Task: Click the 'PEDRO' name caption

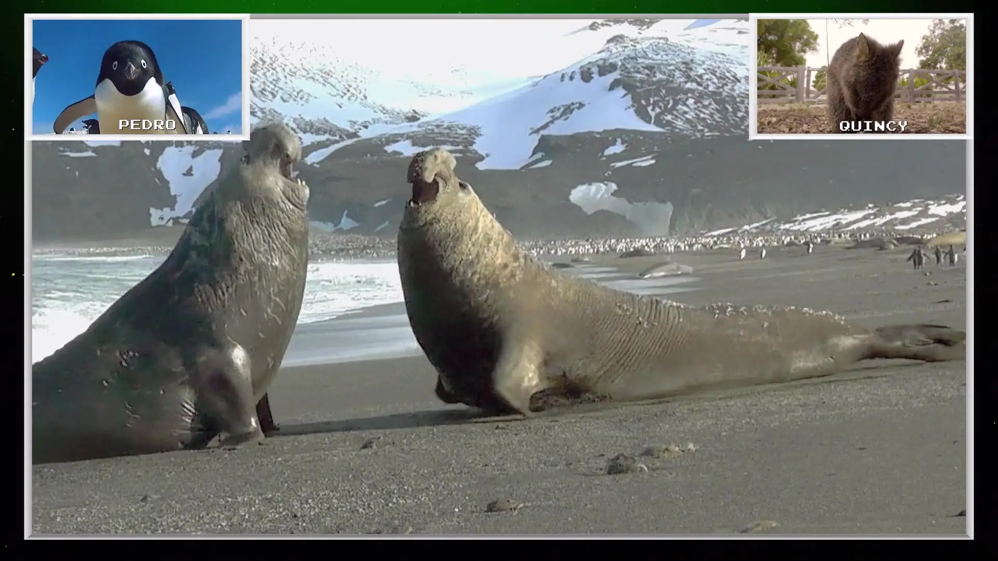Action: pos(147,125)
